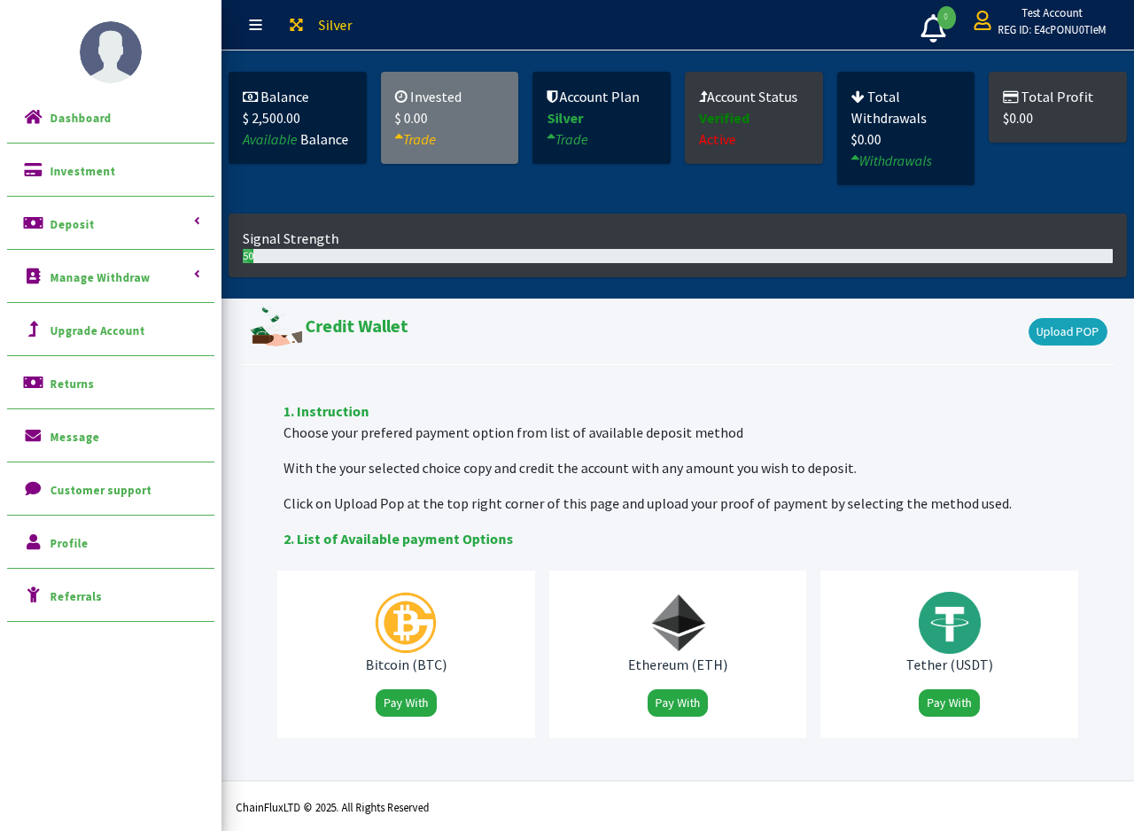Image resolution: width=1134 pixels, height=831 pixels.
Task: Click Pay With under Tether (USDT)
Action: point(949,703)
